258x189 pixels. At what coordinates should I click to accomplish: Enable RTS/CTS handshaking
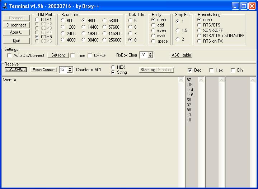199,25
